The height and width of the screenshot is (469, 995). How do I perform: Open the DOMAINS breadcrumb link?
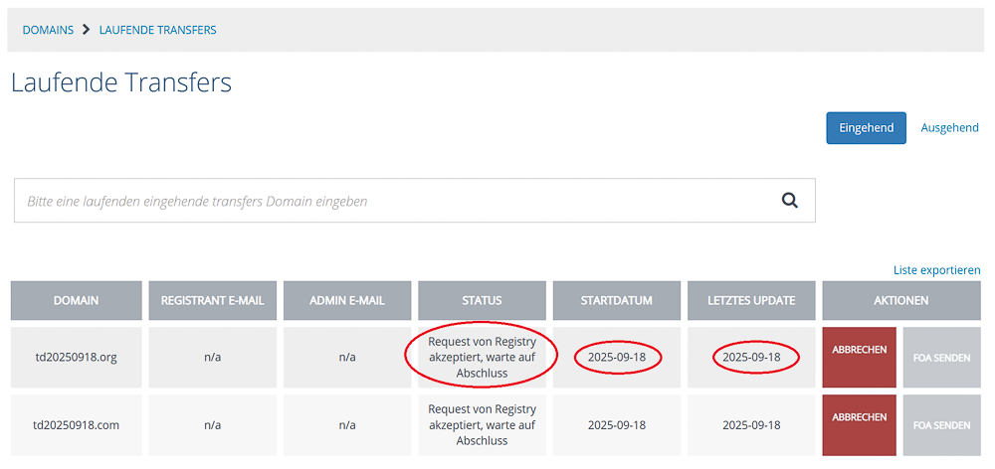[x=48, y=30]
